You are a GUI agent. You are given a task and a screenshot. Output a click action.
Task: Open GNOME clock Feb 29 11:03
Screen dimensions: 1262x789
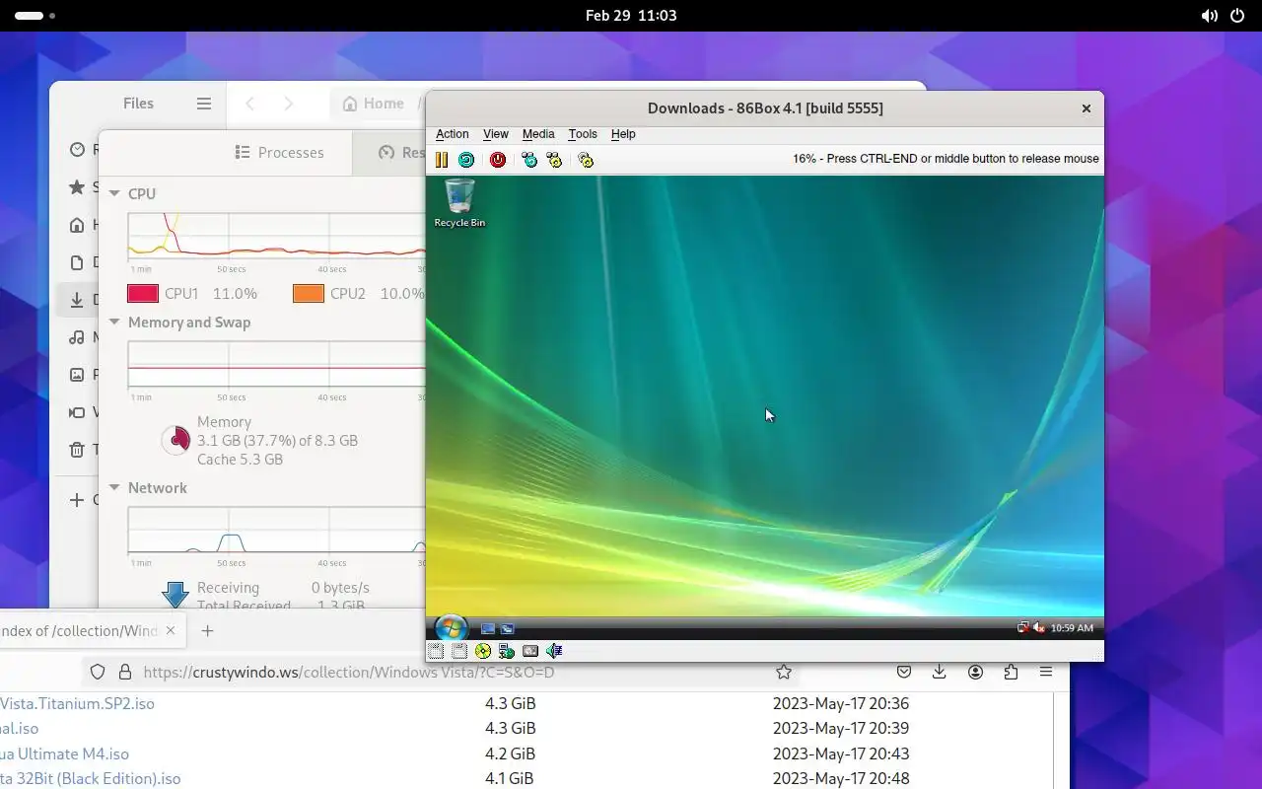(x=631, y=16)
